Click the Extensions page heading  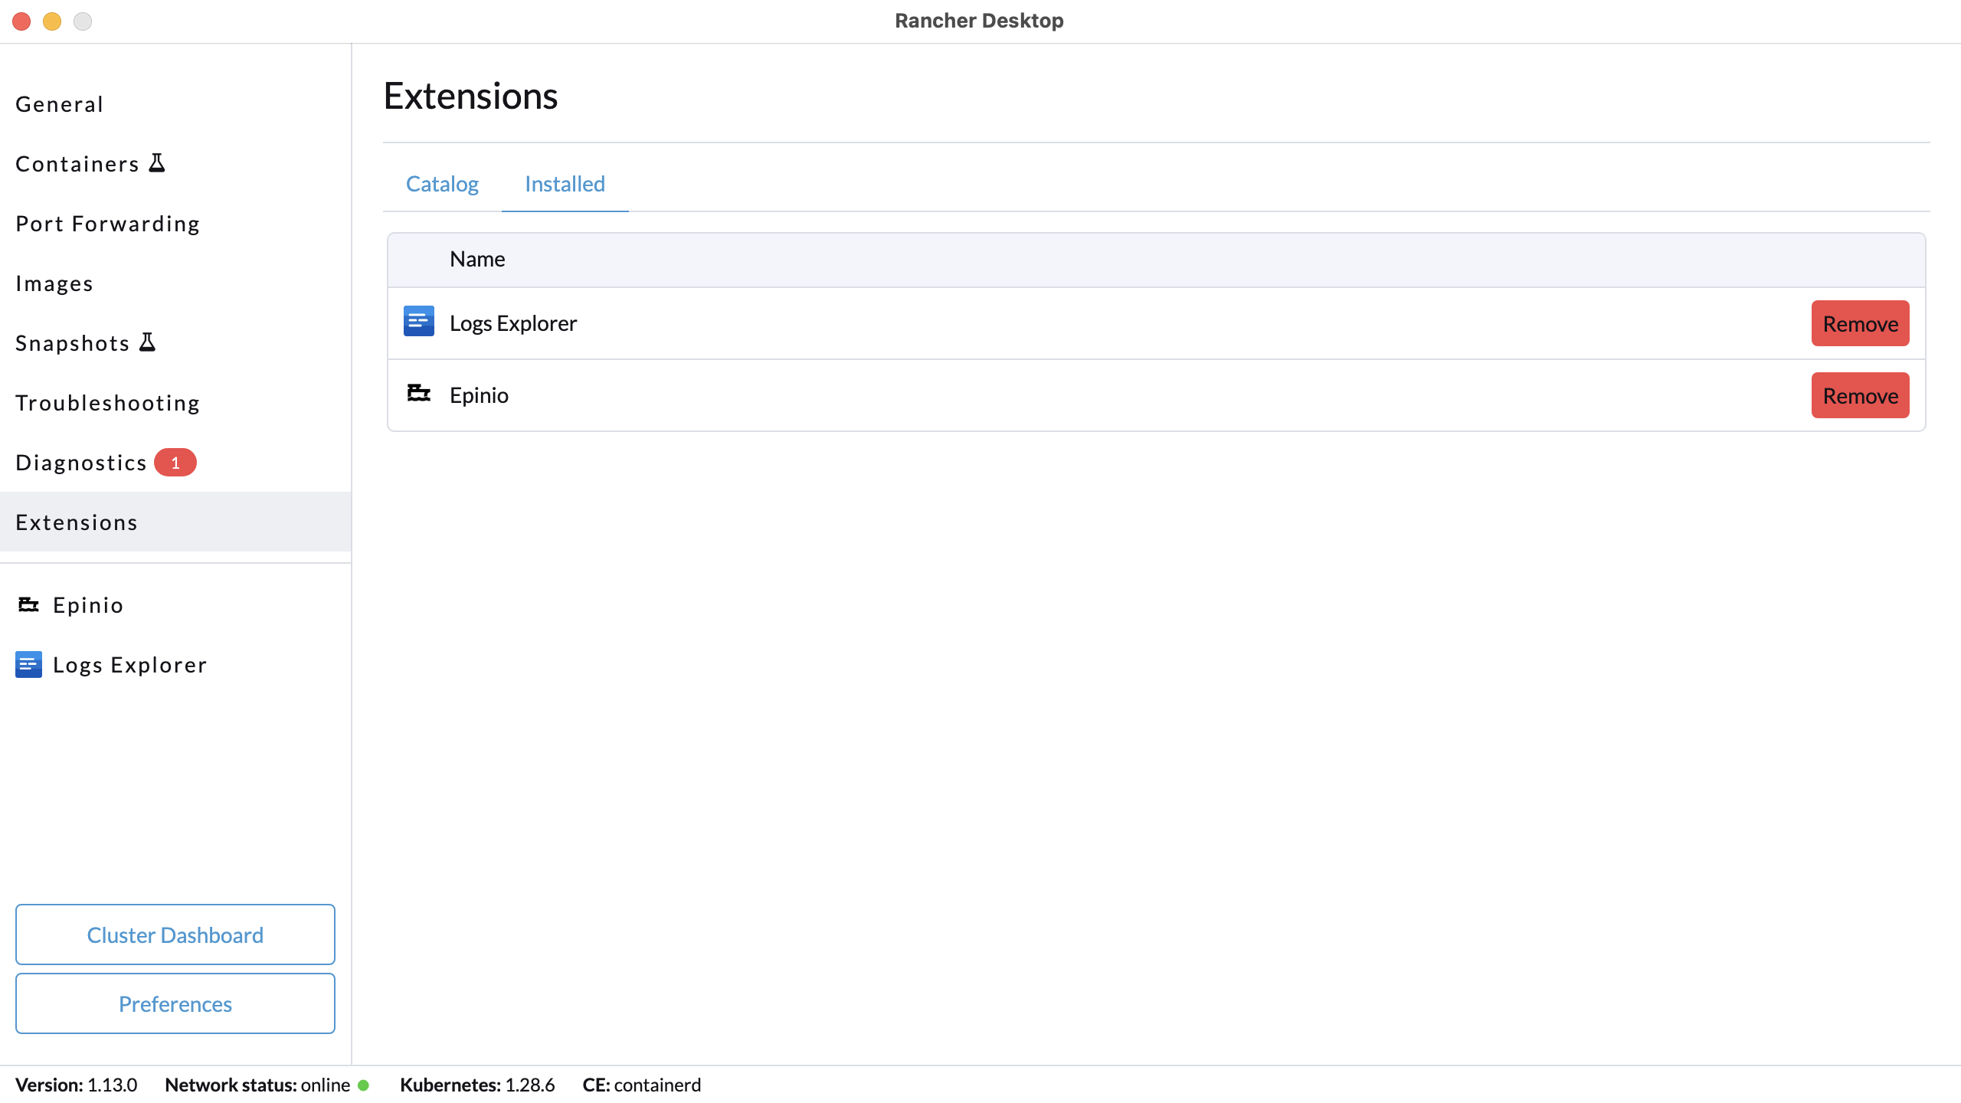pyautogui.click(x=470, y=96)
